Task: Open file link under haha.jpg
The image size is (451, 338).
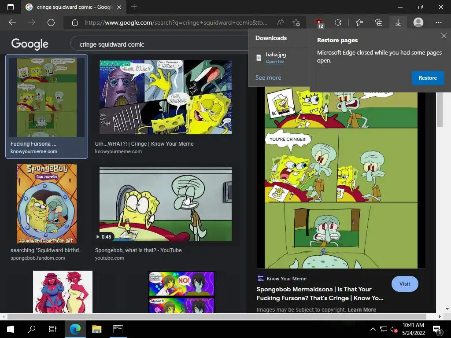Action: (275, 62)
